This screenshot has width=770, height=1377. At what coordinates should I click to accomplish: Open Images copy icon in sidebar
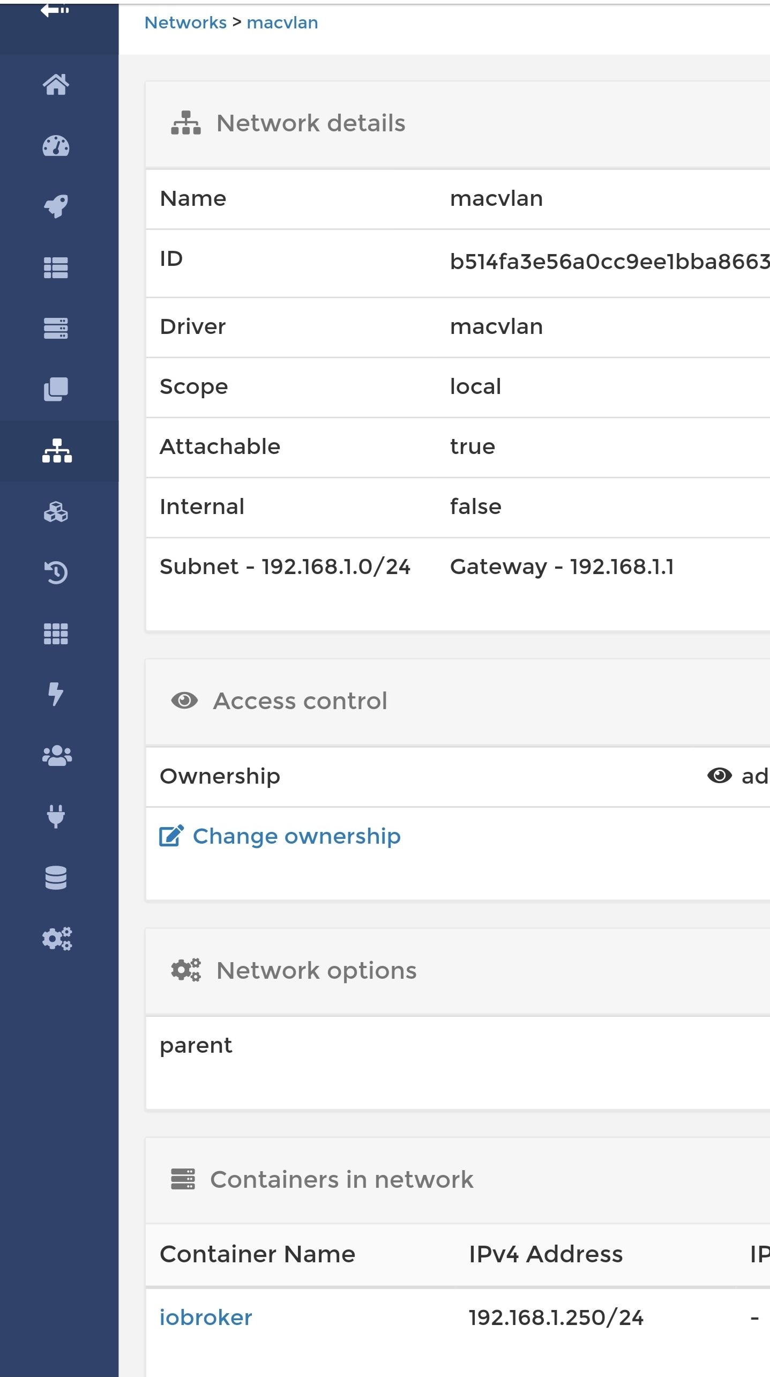click(x=56, y=389)
